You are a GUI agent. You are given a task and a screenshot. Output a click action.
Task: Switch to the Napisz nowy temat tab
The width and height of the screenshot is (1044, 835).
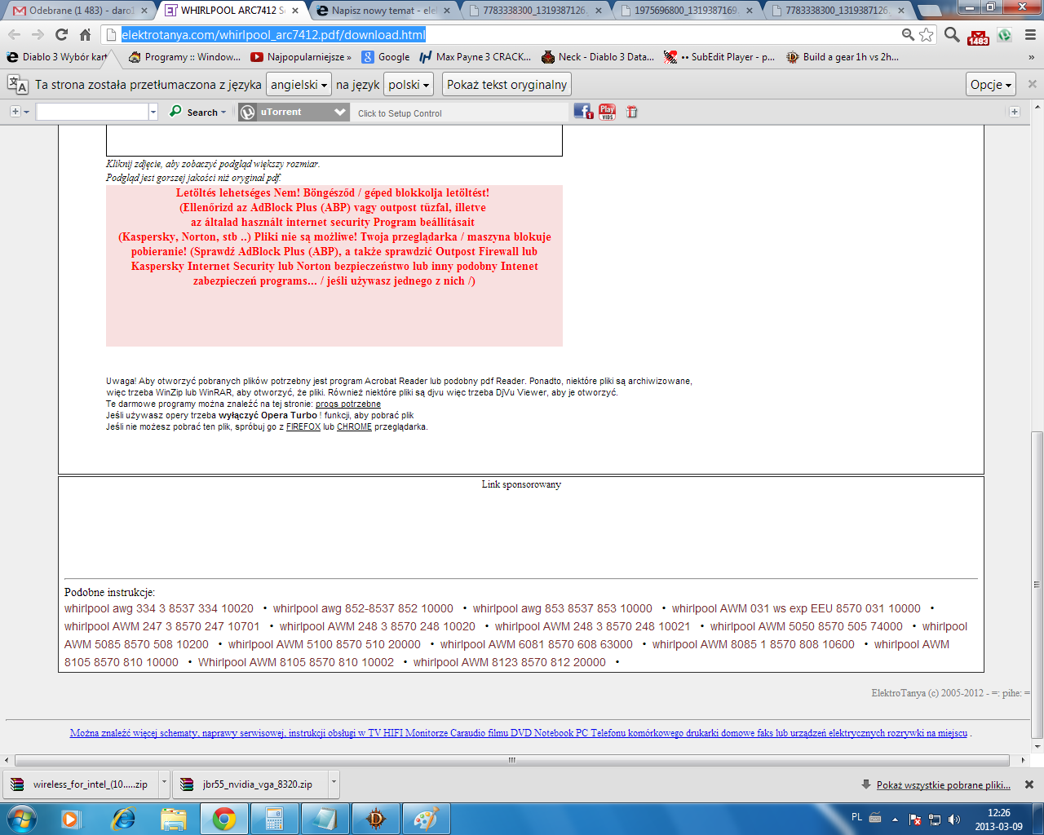pyautogui.click(x=383, y=11)
